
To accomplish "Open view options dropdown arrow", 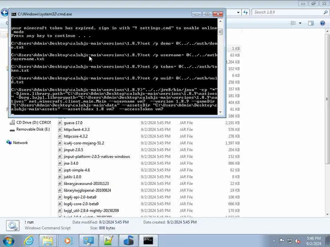I will (x=300, y=23).
